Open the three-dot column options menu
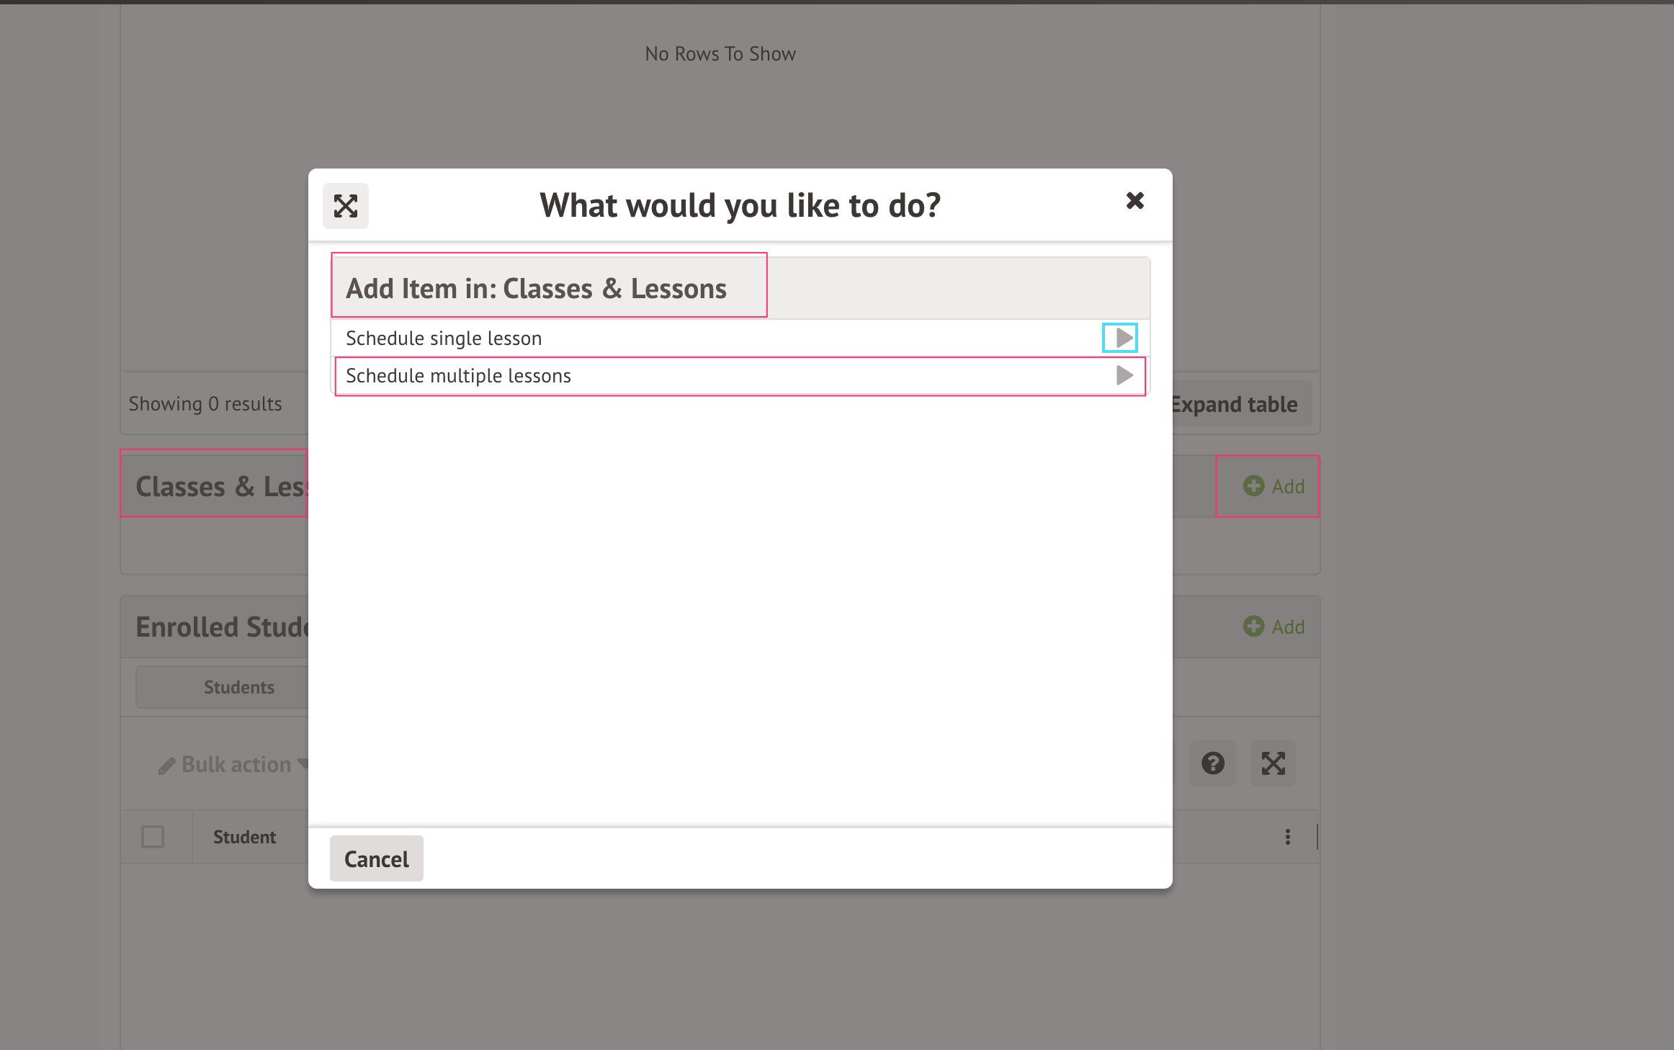 (1287, 837)
